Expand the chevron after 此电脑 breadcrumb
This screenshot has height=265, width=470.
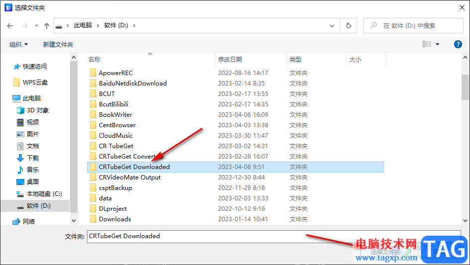pos(98,26)
